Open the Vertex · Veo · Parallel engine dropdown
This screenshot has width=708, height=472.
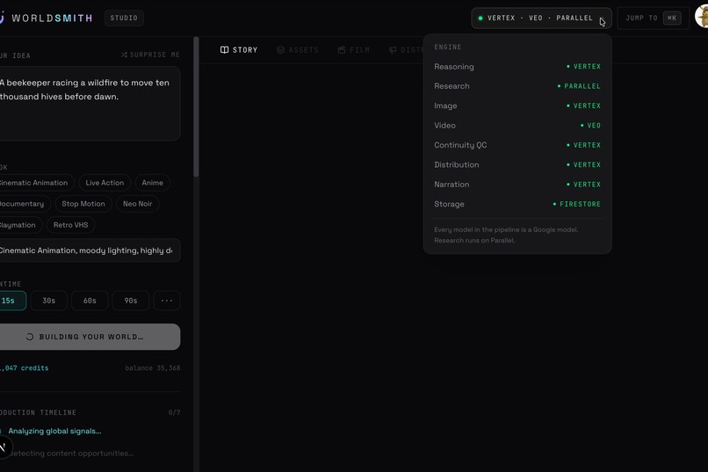pyautogui.click(x=541, y=18)
